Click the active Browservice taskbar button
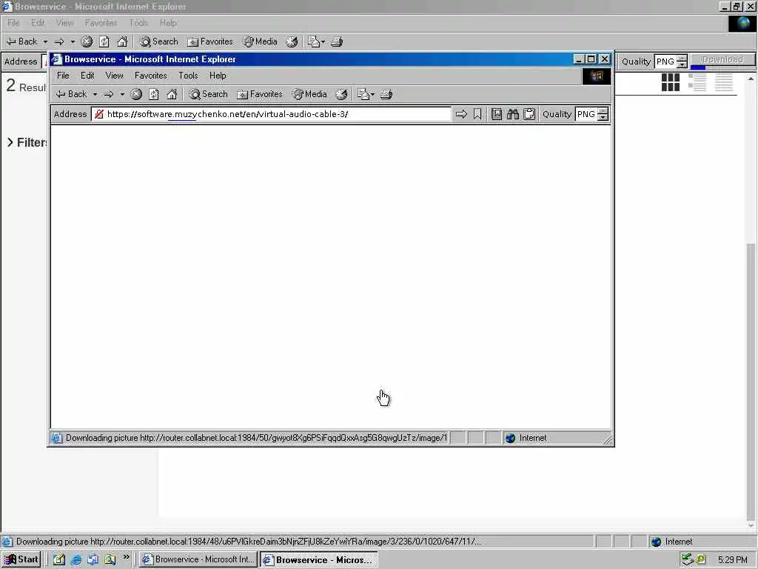This screenshot has width=758, height=569. pyautogui.click(x=318, y=560)
